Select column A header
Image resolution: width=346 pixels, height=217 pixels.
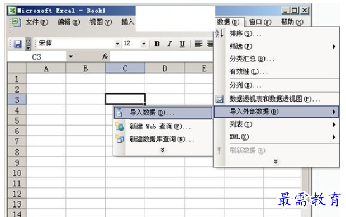coord(46,69)
